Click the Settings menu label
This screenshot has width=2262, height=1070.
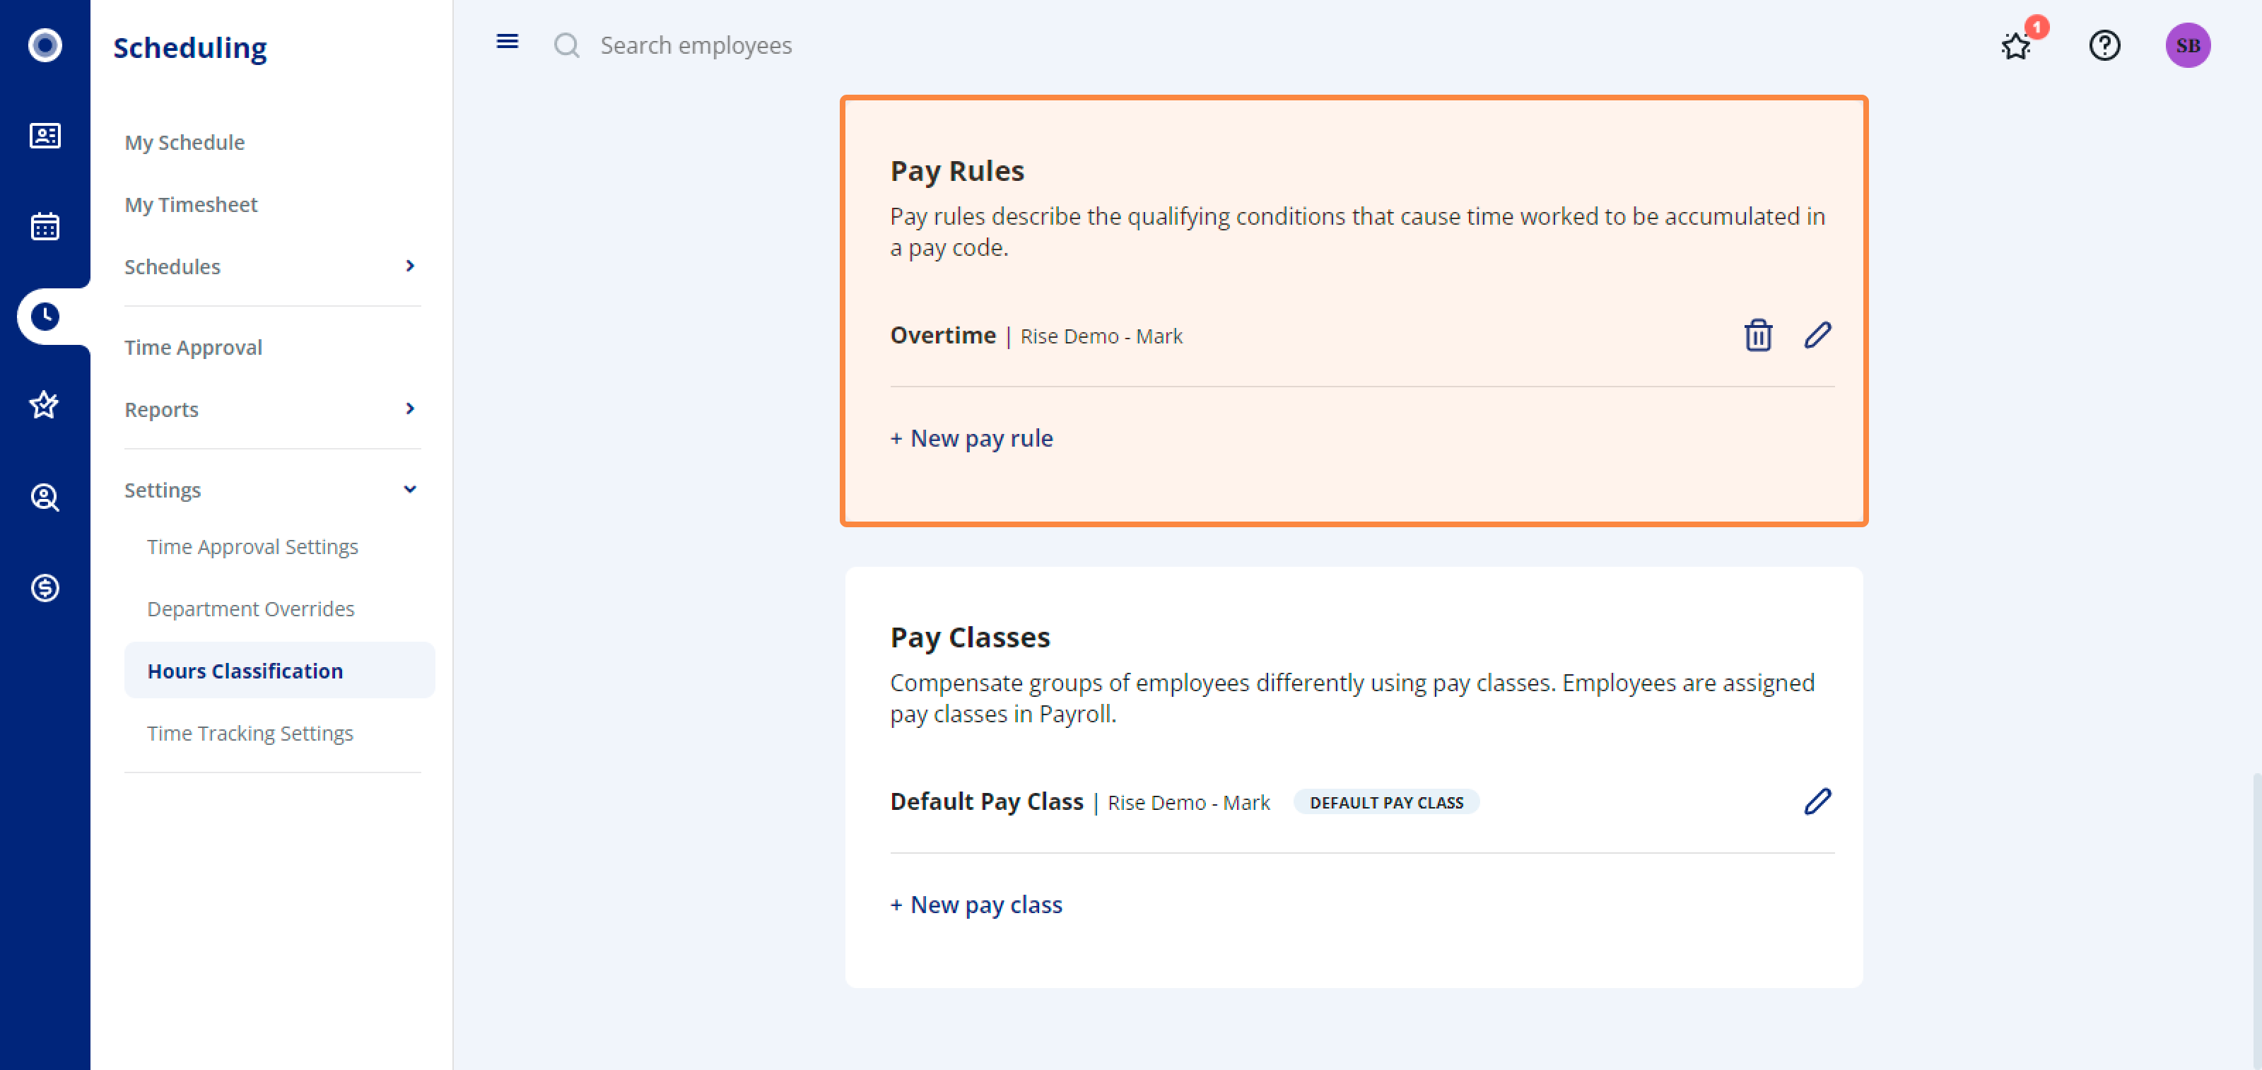[163, 490]
